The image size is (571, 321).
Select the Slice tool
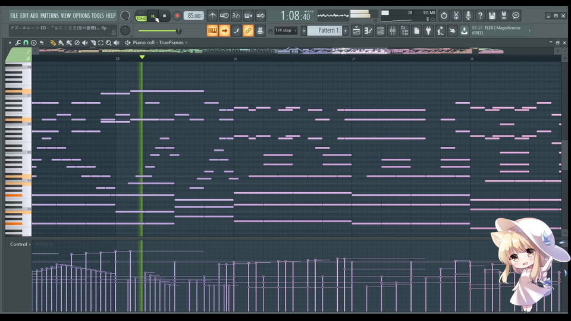pyautogui.click(x=93, y=43)
